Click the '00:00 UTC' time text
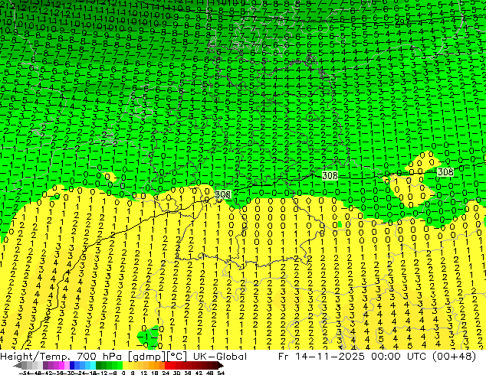486x375 pixels. tap(399, 357)
